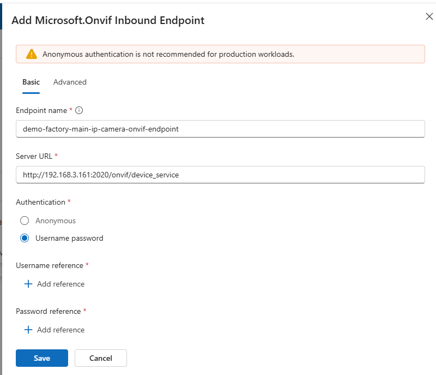
Task: Click the yellow warning triangle icon
Action: pos(32,54)
